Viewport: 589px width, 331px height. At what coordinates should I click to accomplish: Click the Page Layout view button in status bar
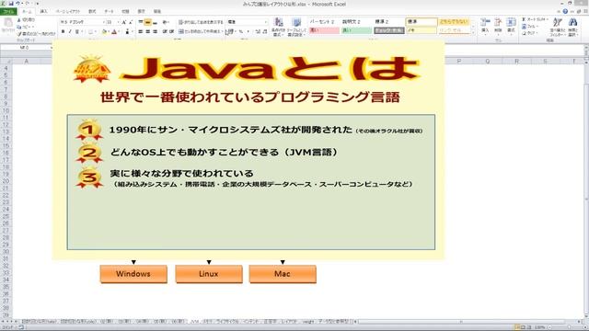524,327
